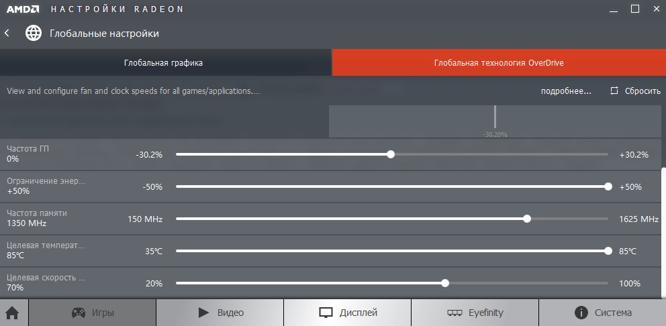
Task: Click the 85°C current temperature value on left
Action: [15, 256]
